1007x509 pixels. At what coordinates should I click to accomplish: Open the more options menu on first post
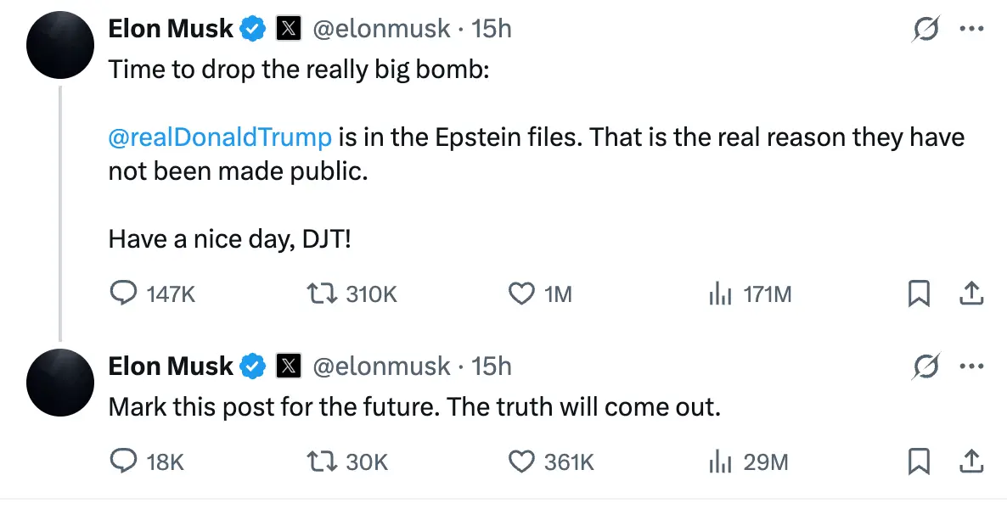coord(971,28)
